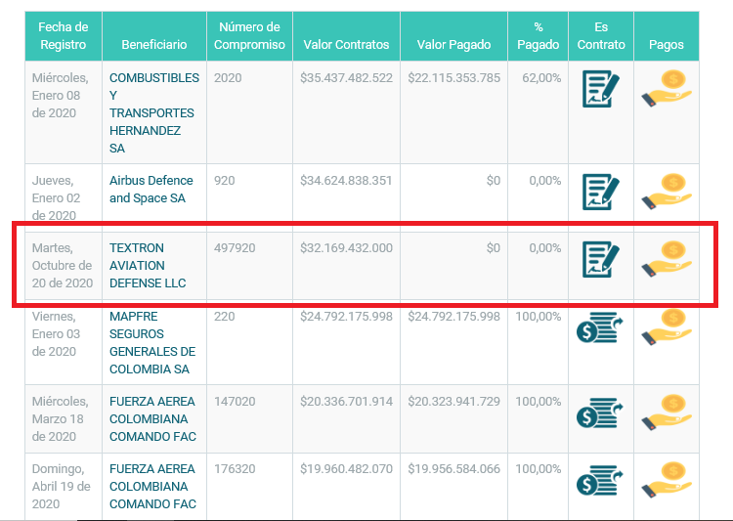Select paid value $19.956.584.066
The image size is (733, 521).
coord(453,468)
